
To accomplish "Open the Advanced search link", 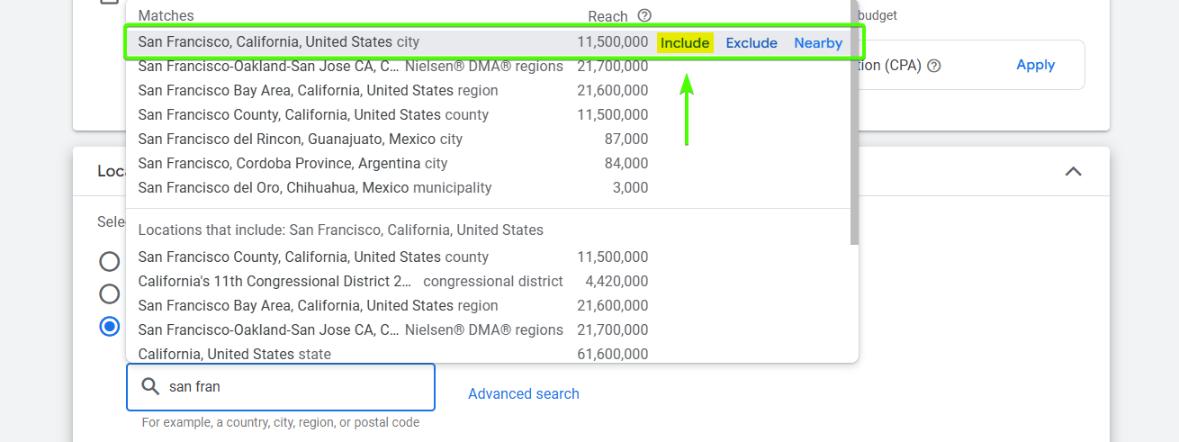I will (x=524, y=393).
